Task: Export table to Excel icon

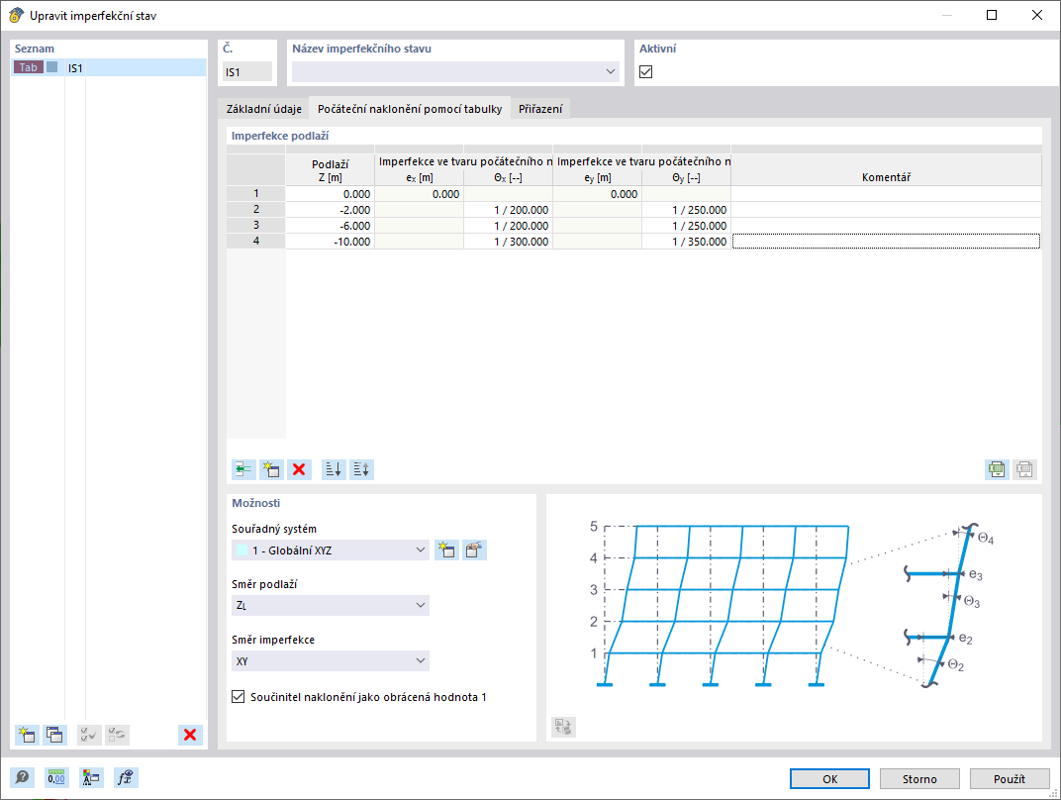Action: (997, 469)
